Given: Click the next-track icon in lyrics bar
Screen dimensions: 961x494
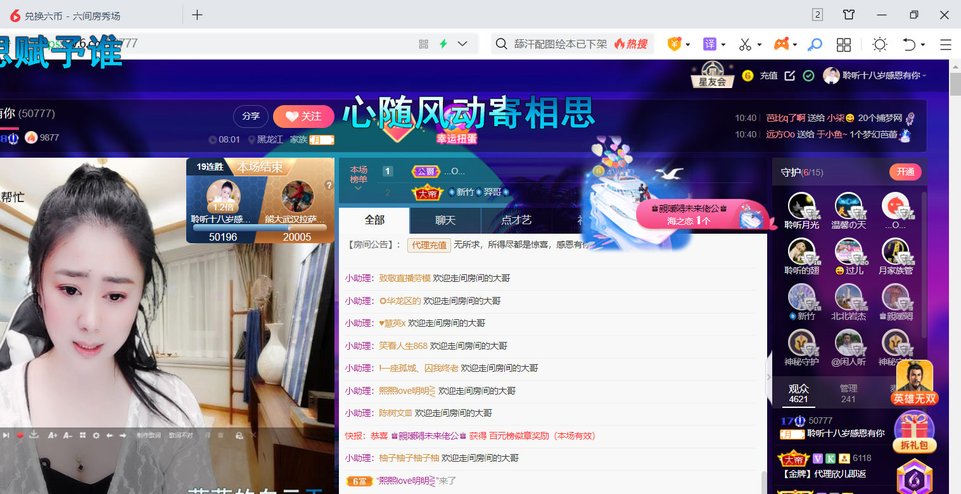Looking at the screenshot, I should point(6,435).
